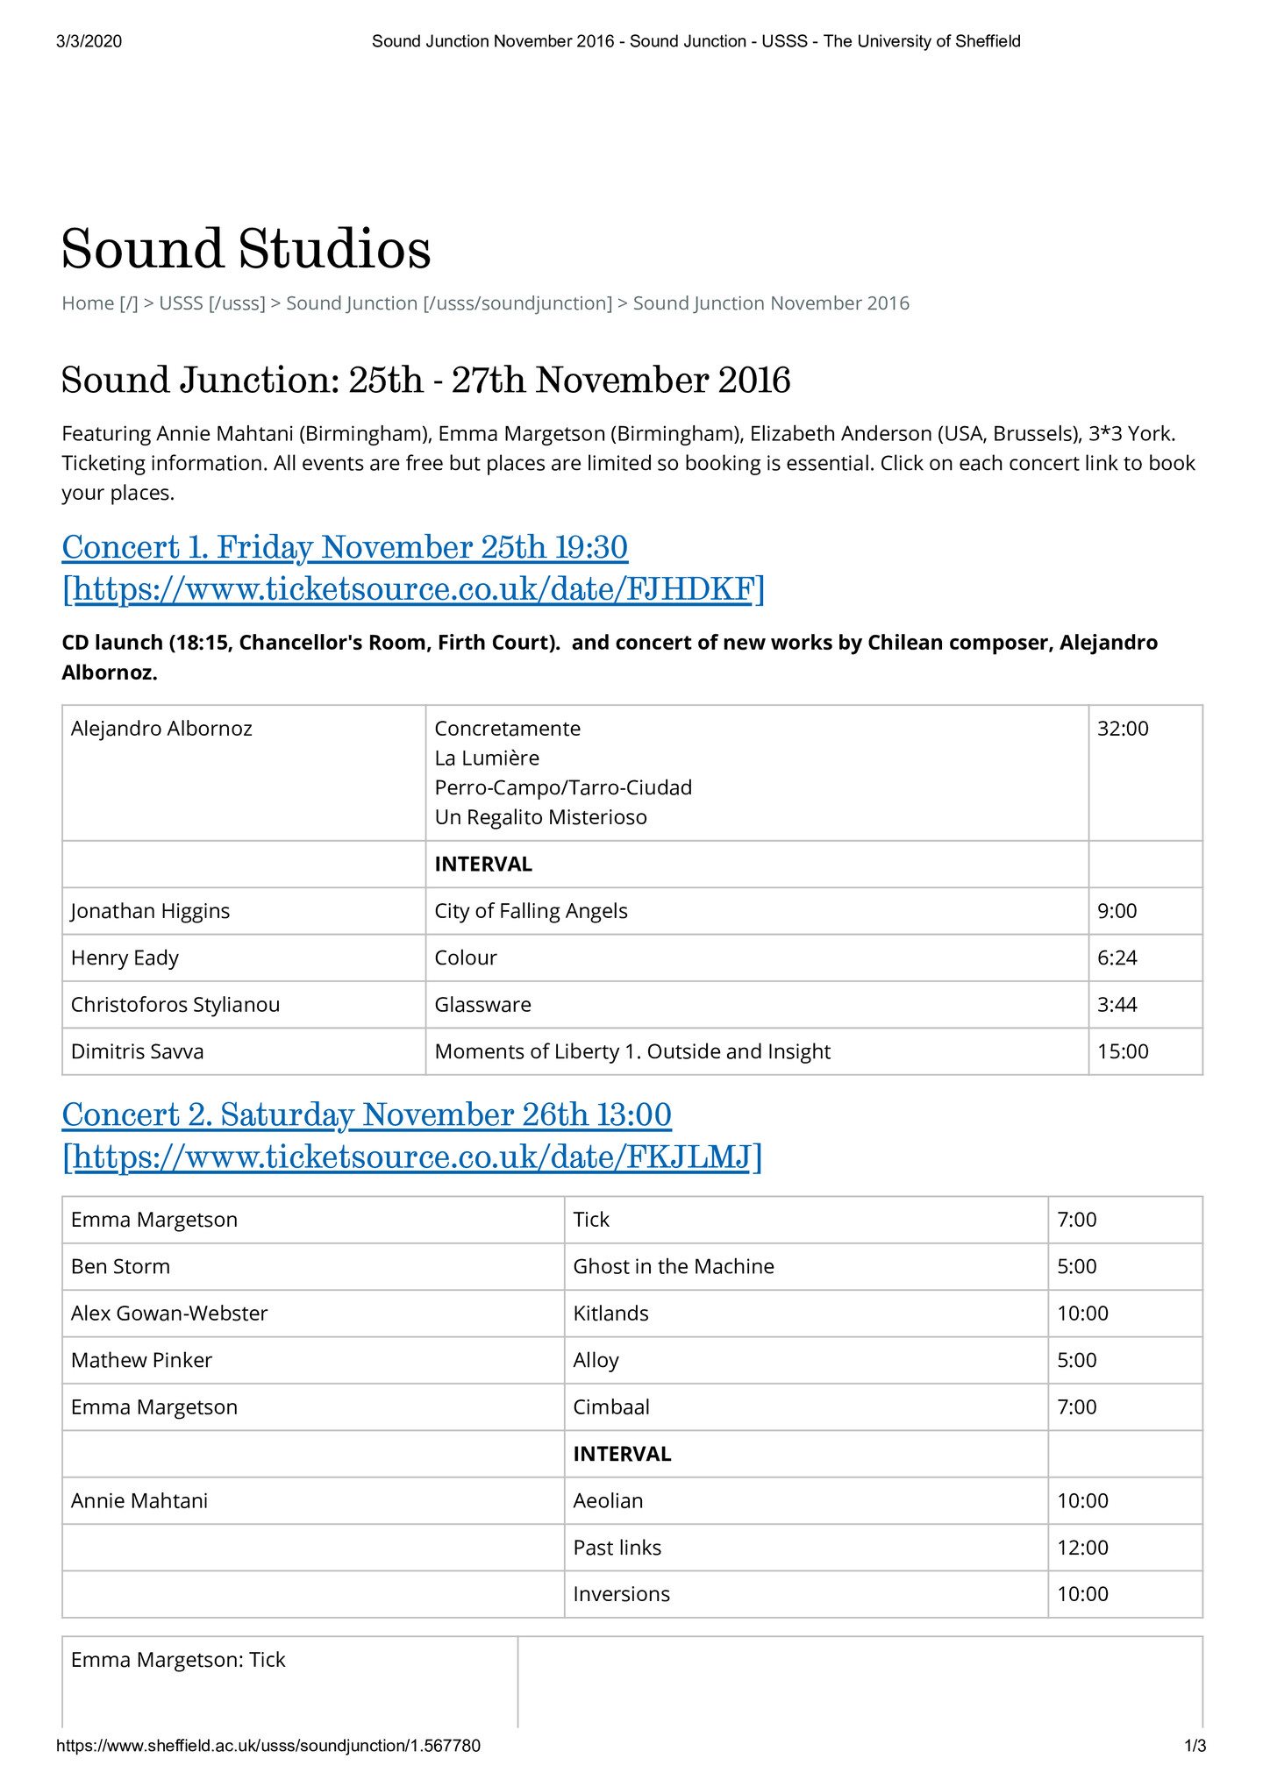Viewport: 1263px width, 1787px height.
Task: Select the Ghost in the Machine row
Action: (632, 1266)
